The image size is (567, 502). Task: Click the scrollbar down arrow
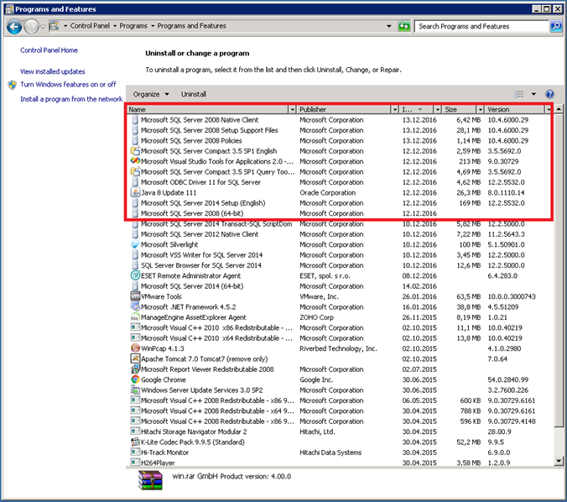click(x=559, y=461)
